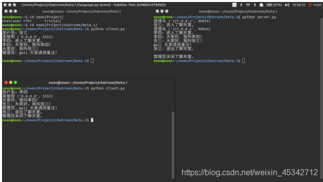Viewport: 323px width, 182px height.
Task: Click '管理员: @all 大家请改备注!' in top-left terminal
Action: pos(30,53)
